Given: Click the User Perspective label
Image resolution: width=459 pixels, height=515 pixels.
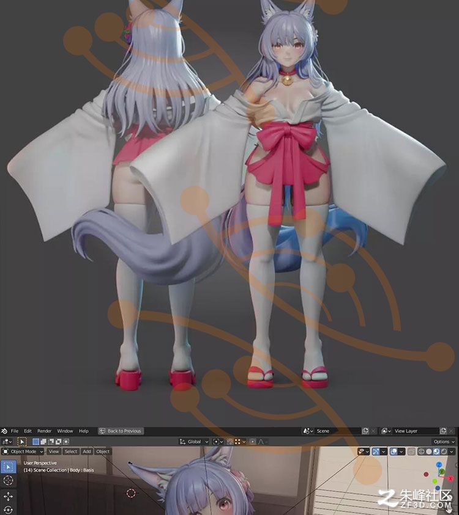Looking at the screenshot, I should pos(40,463).
